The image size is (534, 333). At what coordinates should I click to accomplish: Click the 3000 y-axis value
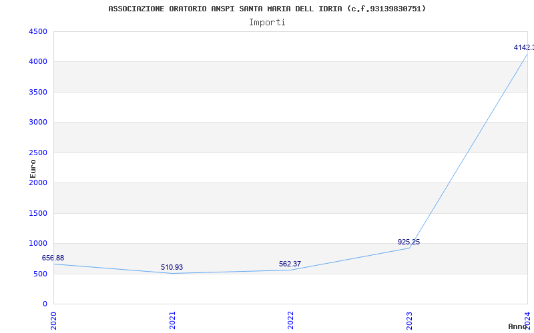coord(38,123)
